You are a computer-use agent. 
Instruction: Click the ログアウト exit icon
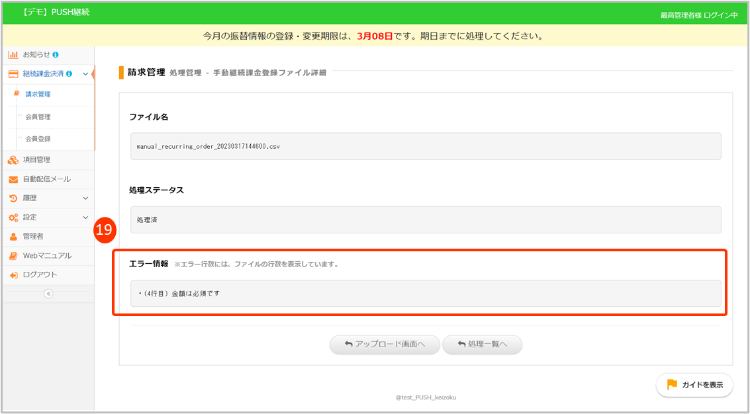point(13,274)
